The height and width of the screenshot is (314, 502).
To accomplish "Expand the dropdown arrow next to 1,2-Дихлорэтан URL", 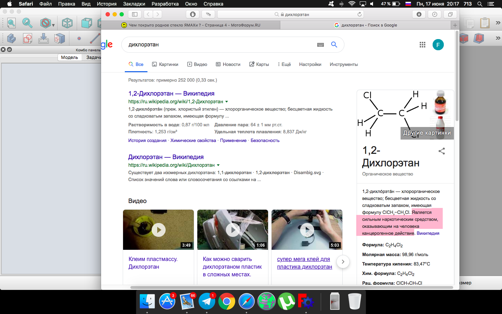I will click(227, 102).
